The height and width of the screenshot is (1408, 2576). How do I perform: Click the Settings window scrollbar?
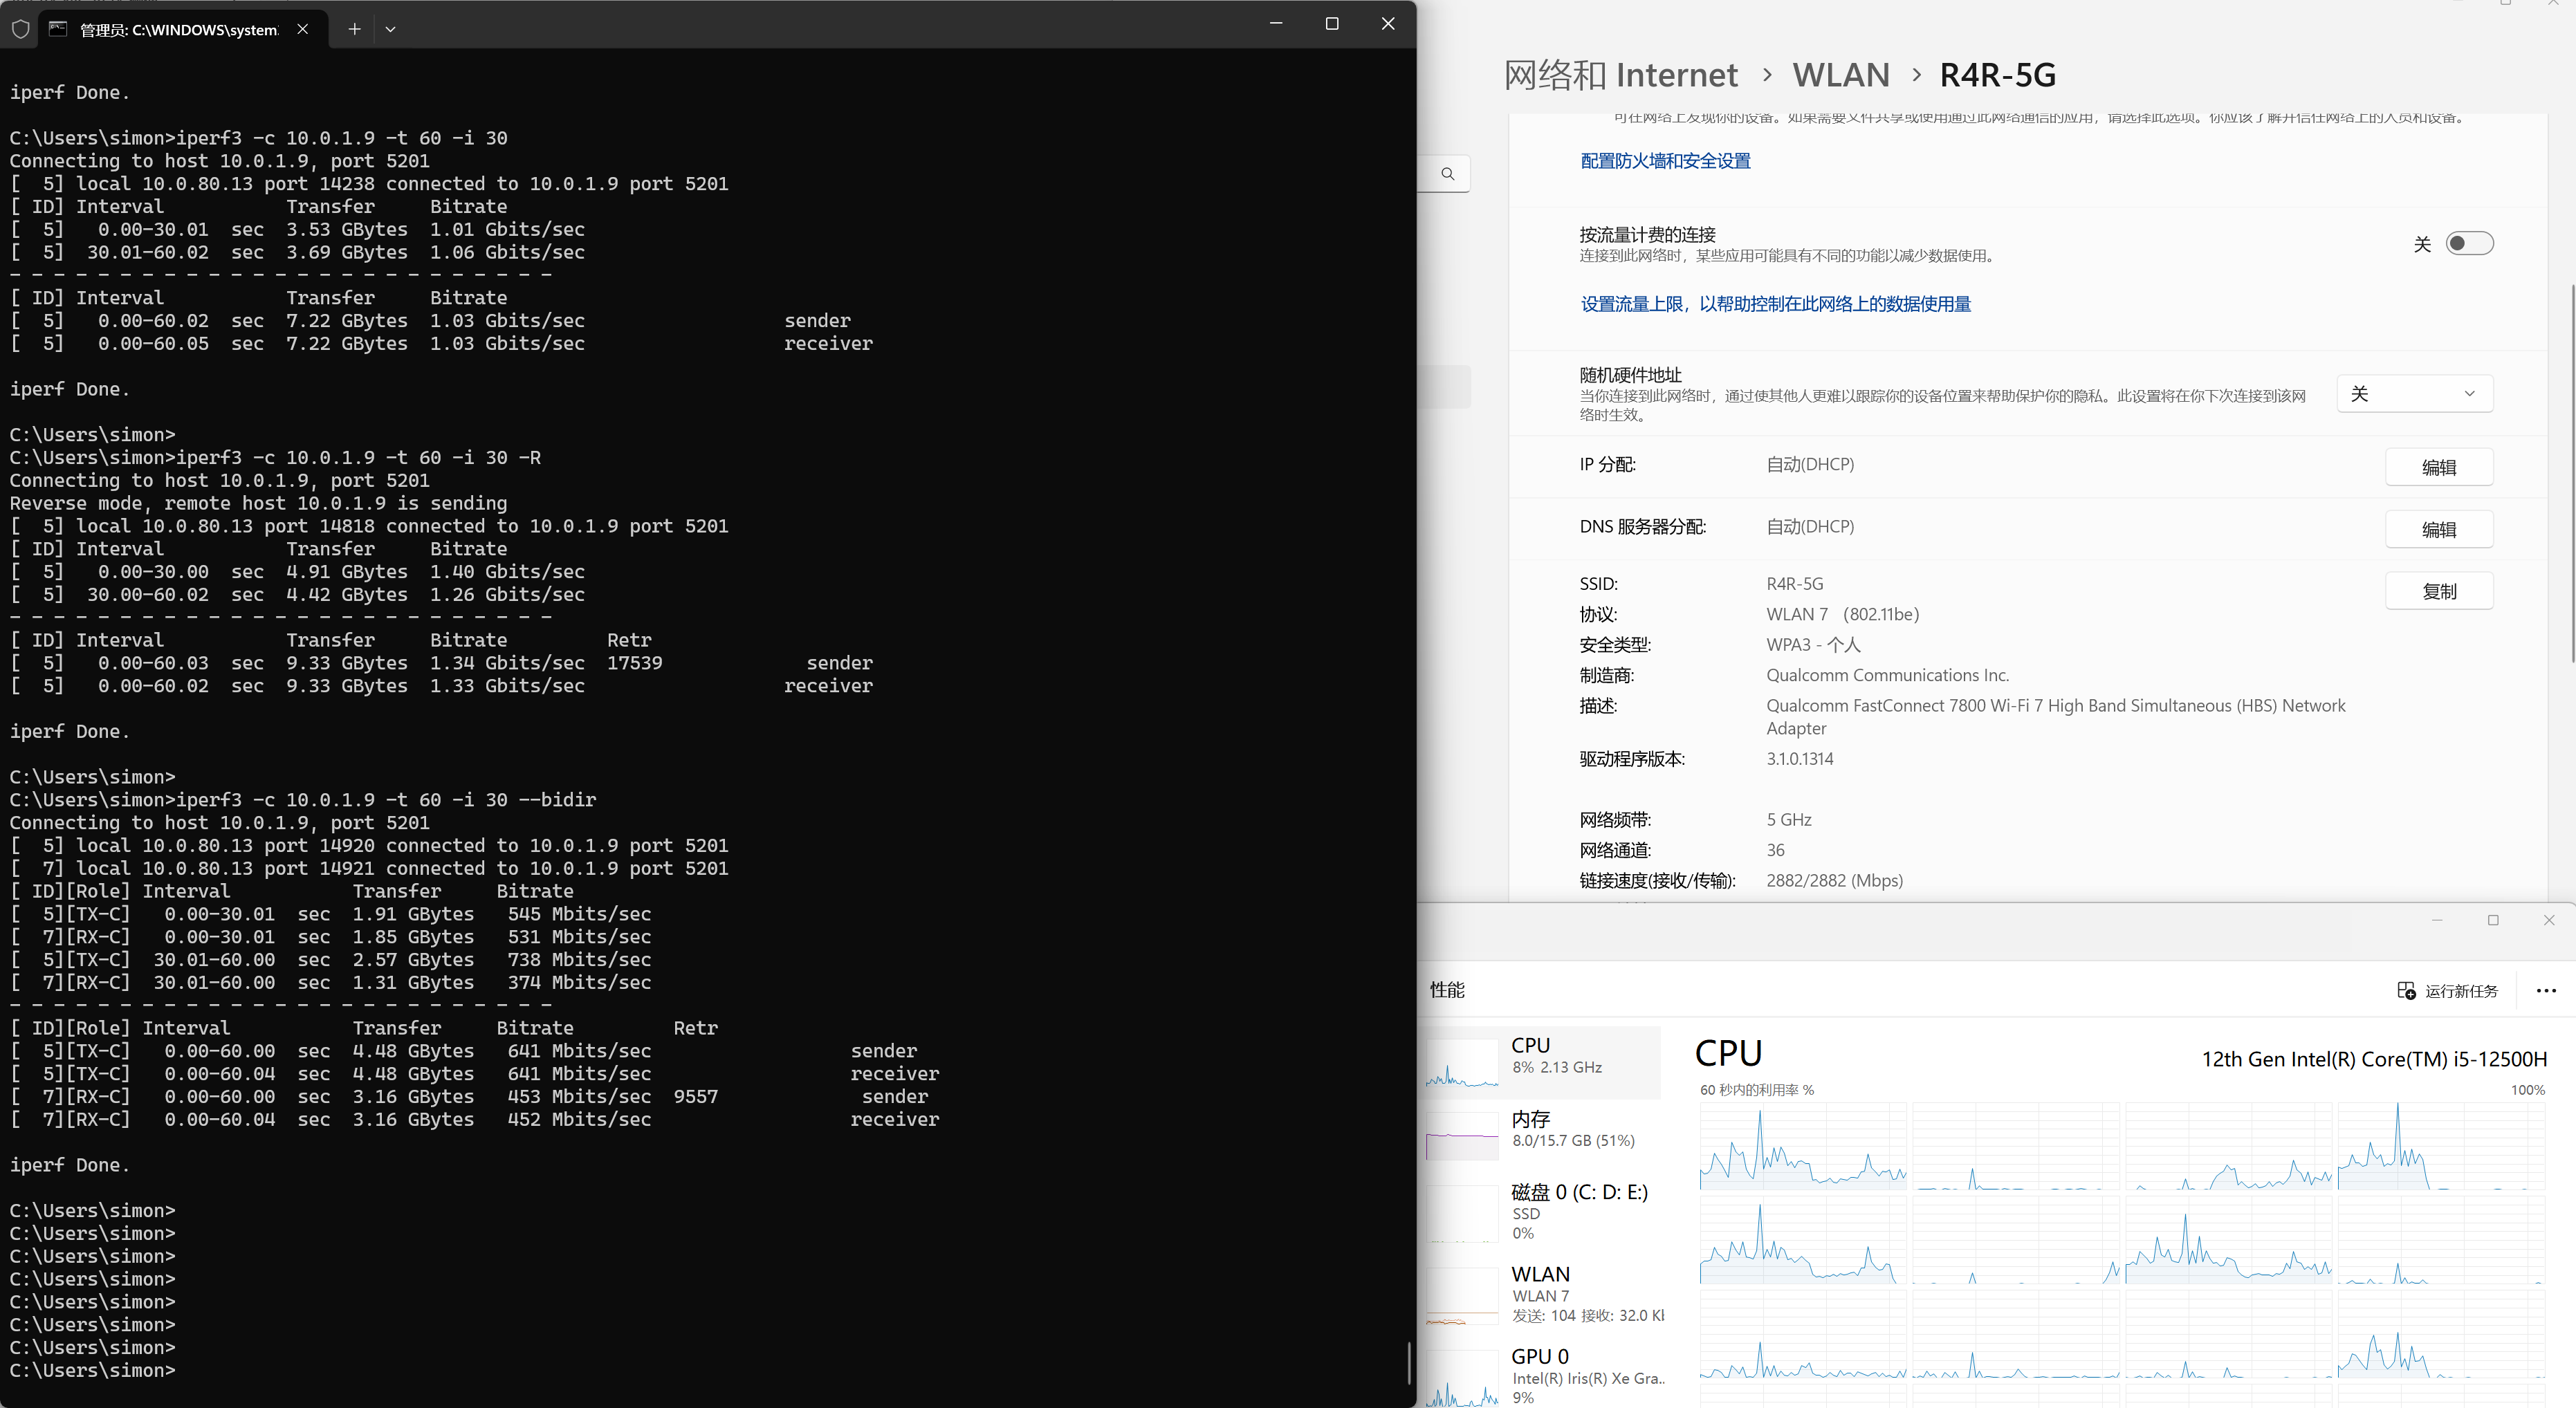2572,472
